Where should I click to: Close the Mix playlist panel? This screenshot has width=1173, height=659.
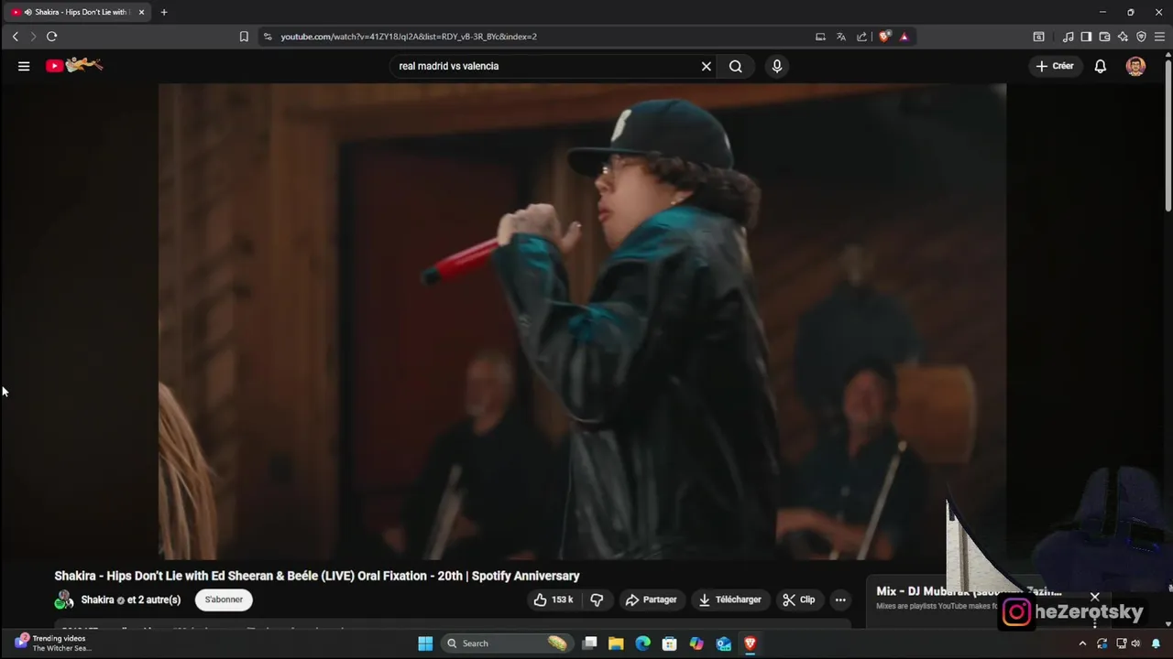1094,597
